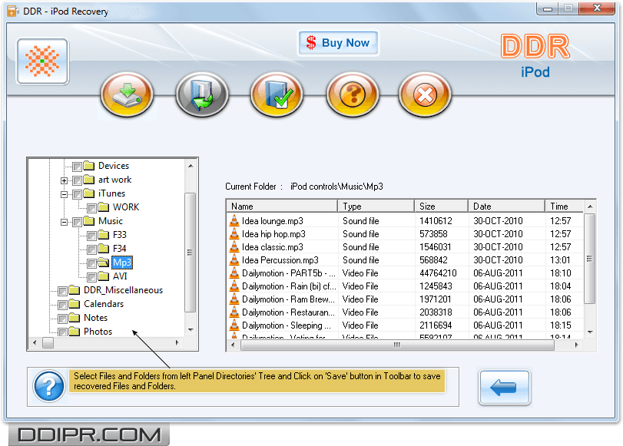This screenshot has width=623, height=446.
Task: Sort files by Size column header
Action: tap(441, 206)
